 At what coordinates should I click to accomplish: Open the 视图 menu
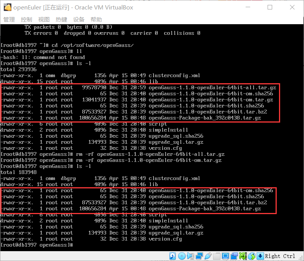click(44, 20)
